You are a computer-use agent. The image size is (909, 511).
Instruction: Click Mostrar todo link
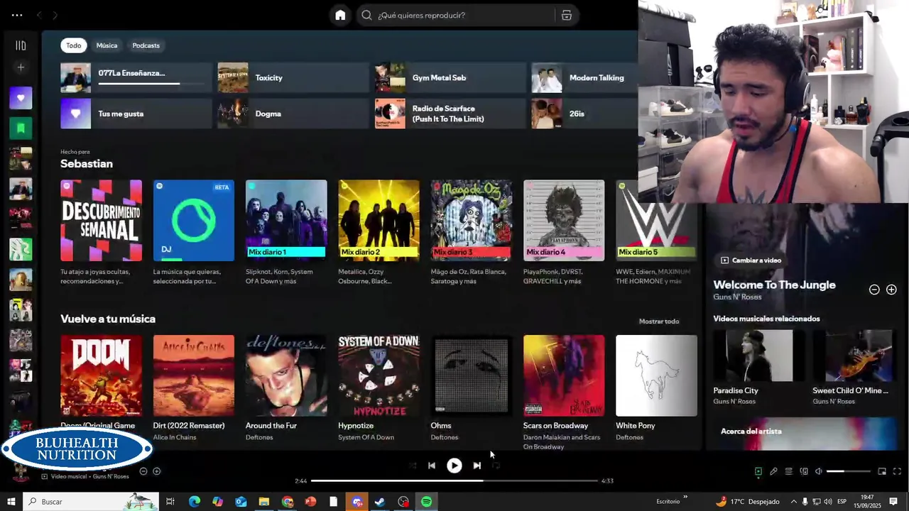pos(659,322)
